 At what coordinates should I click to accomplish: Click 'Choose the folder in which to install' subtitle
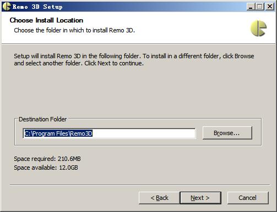click(74, 30)
